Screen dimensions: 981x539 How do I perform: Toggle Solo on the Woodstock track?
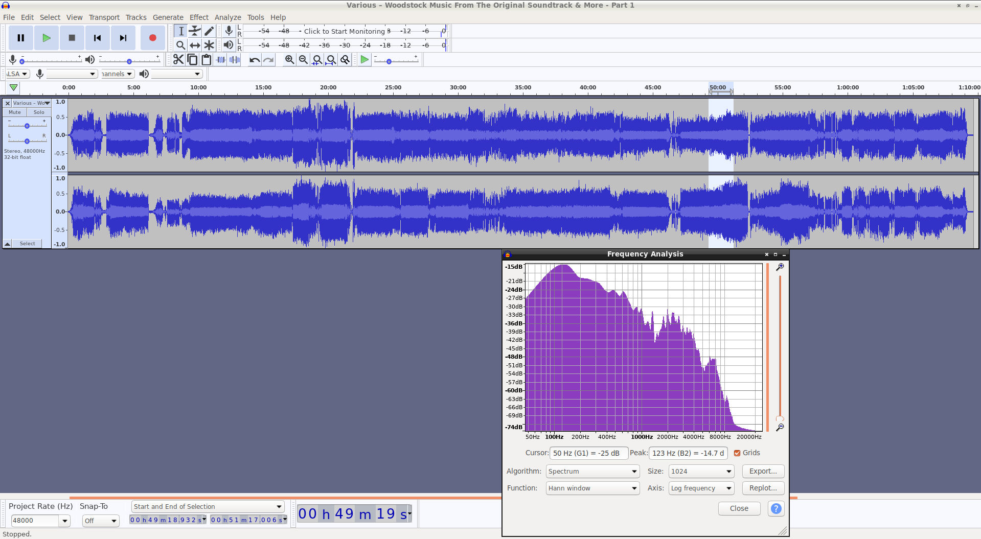tap(39, 112)
